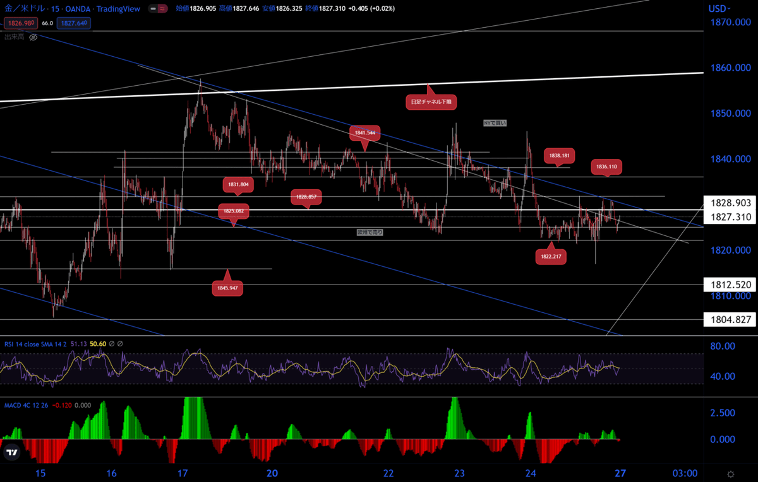This screenshot has height=482, width=758.
Task: Click the 欧州で売り text annotation
Action: [370, 232]
